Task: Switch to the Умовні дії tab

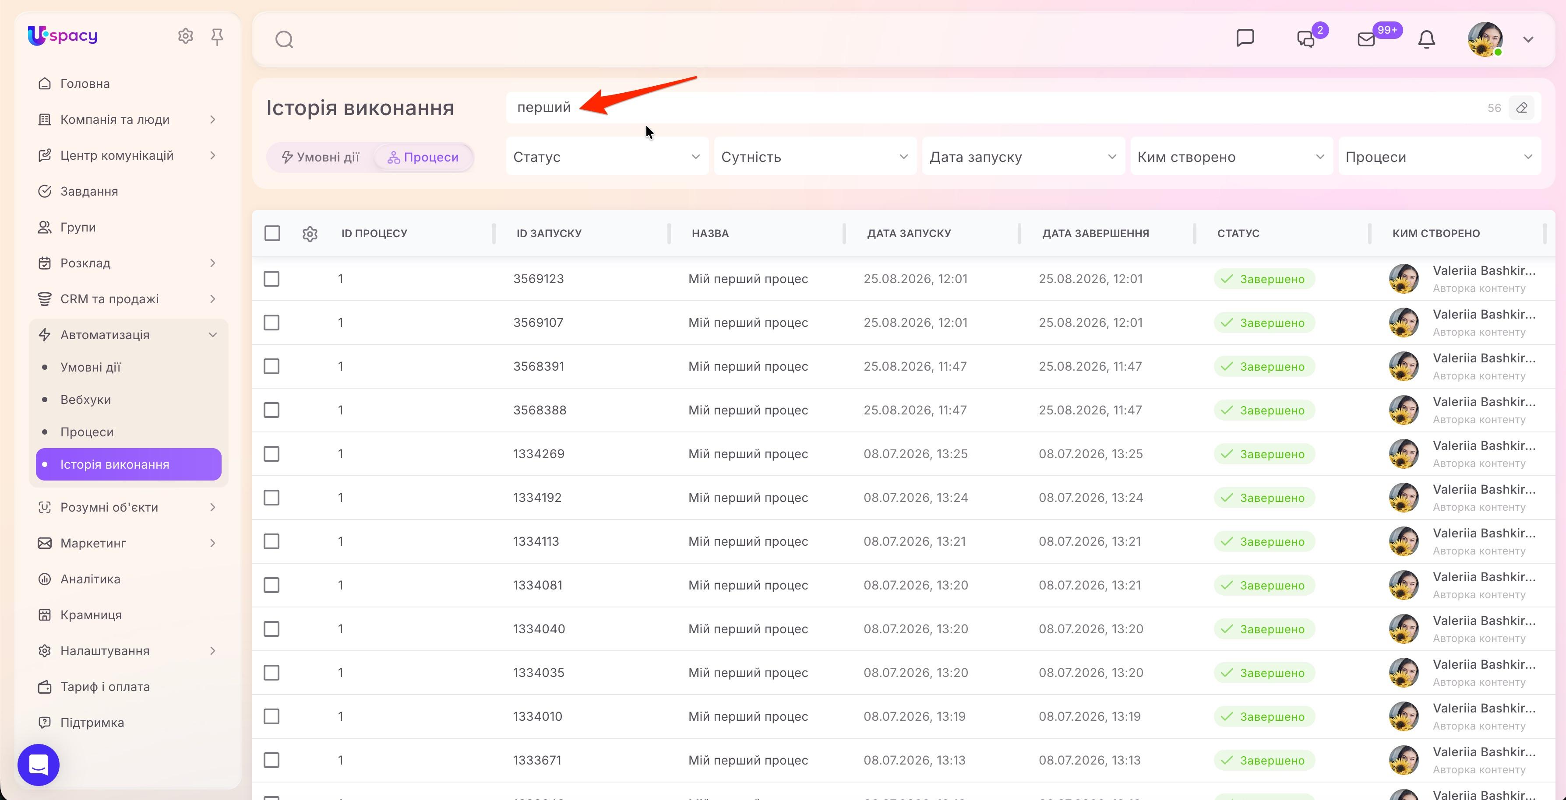Action: (x=321, y=157)
